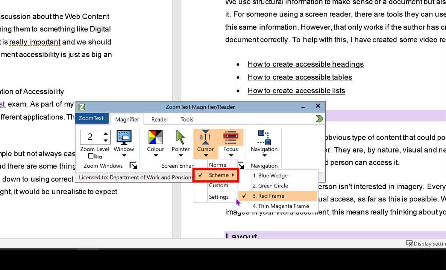The image size is (446, 270).
Task: Switch to the Magnifier tab
Action: click(x=127, y=119)
